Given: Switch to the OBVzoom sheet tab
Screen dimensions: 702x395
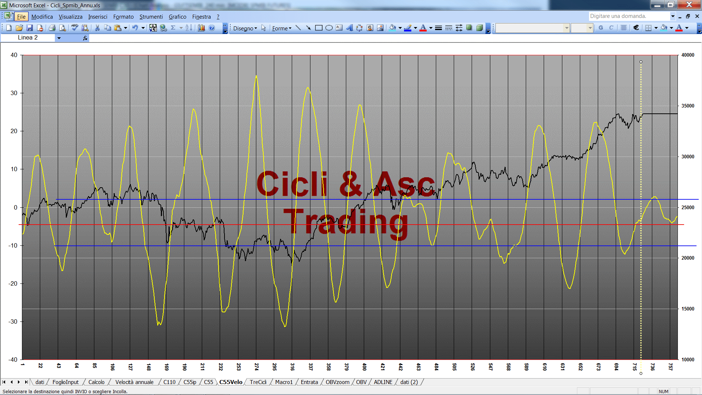Looking at the screenshot, I should pyautogui.click(x=337, y=382).
